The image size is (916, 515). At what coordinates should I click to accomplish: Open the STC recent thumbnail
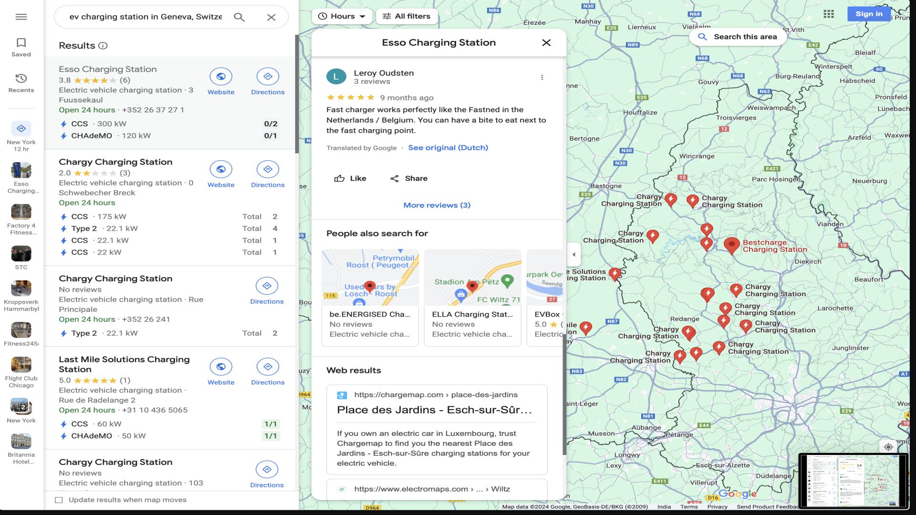pyautogui.click(x=21, y=258)
